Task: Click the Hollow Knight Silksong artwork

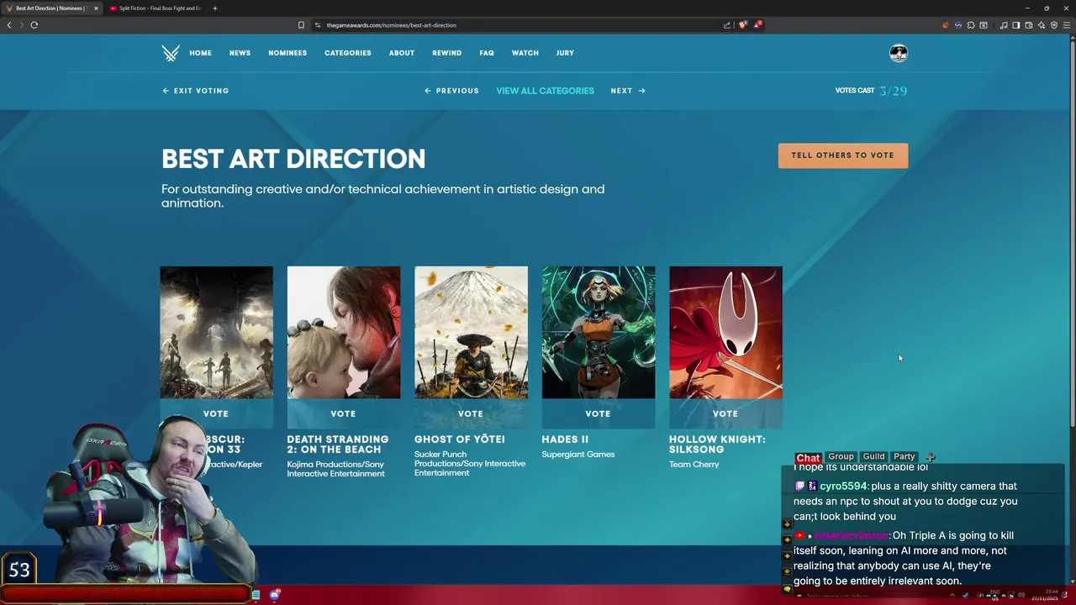Action: (x=725, y=332)
